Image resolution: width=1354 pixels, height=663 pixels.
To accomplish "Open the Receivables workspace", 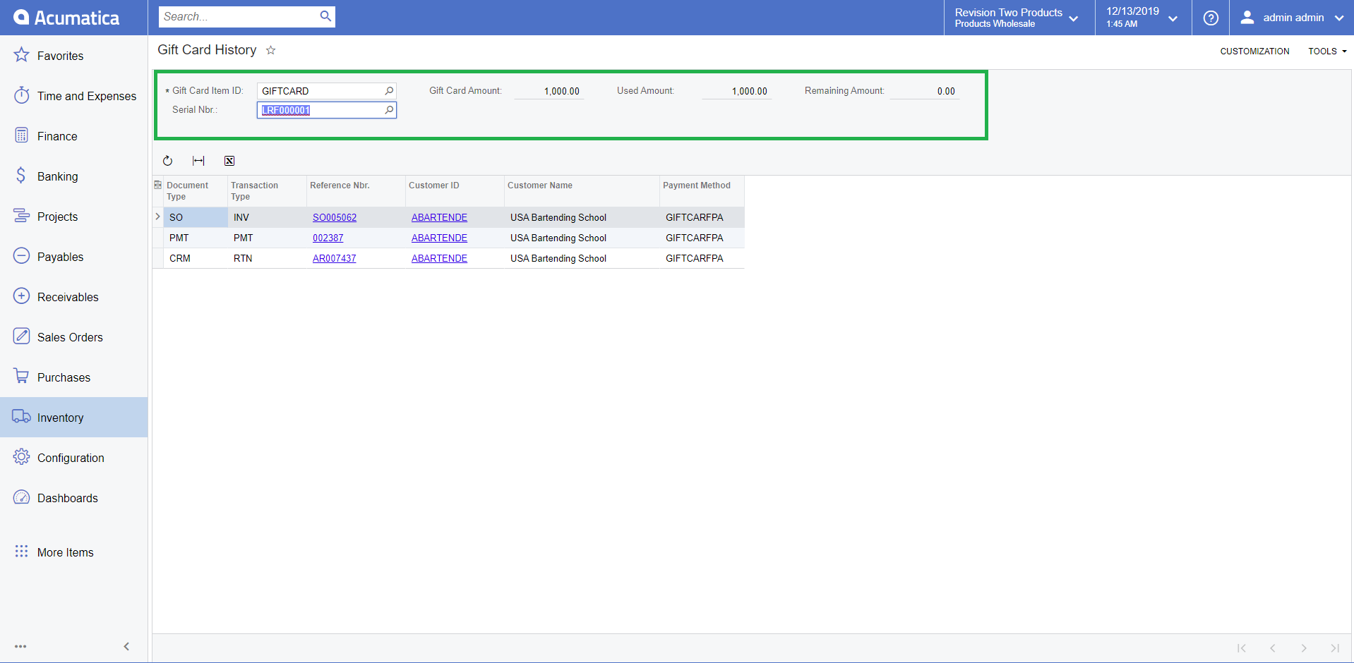I will [73, 297].
